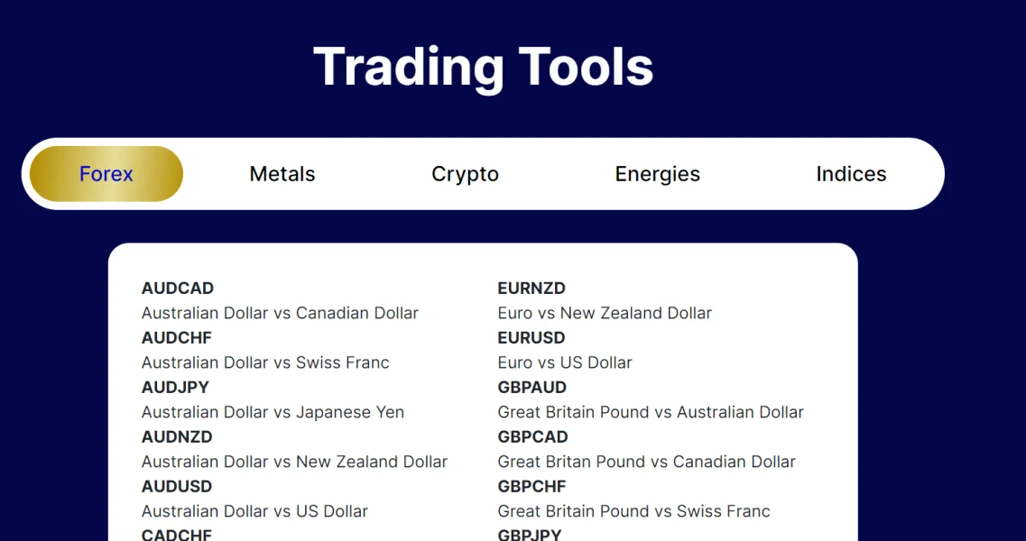Click the AUDCAD symbol
The image size is (1026, 541).
point(178,289)
